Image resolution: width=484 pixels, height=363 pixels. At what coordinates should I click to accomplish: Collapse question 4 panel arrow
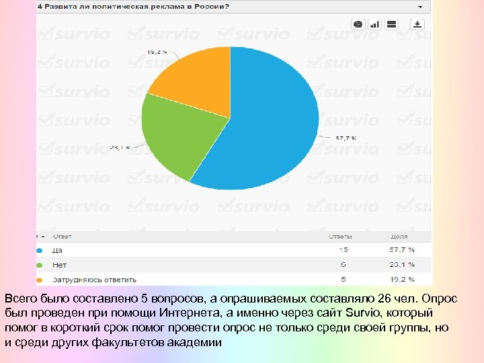(x=420, y=7)
